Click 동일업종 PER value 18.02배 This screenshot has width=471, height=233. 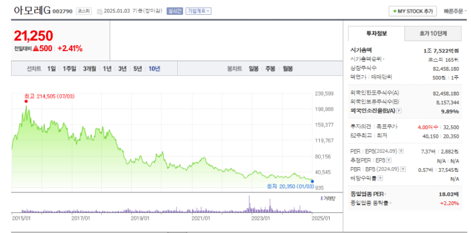tap(449, 194)
